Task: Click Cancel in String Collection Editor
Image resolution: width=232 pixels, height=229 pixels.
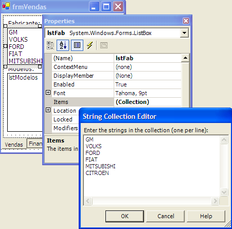Action: pos(166,216)
